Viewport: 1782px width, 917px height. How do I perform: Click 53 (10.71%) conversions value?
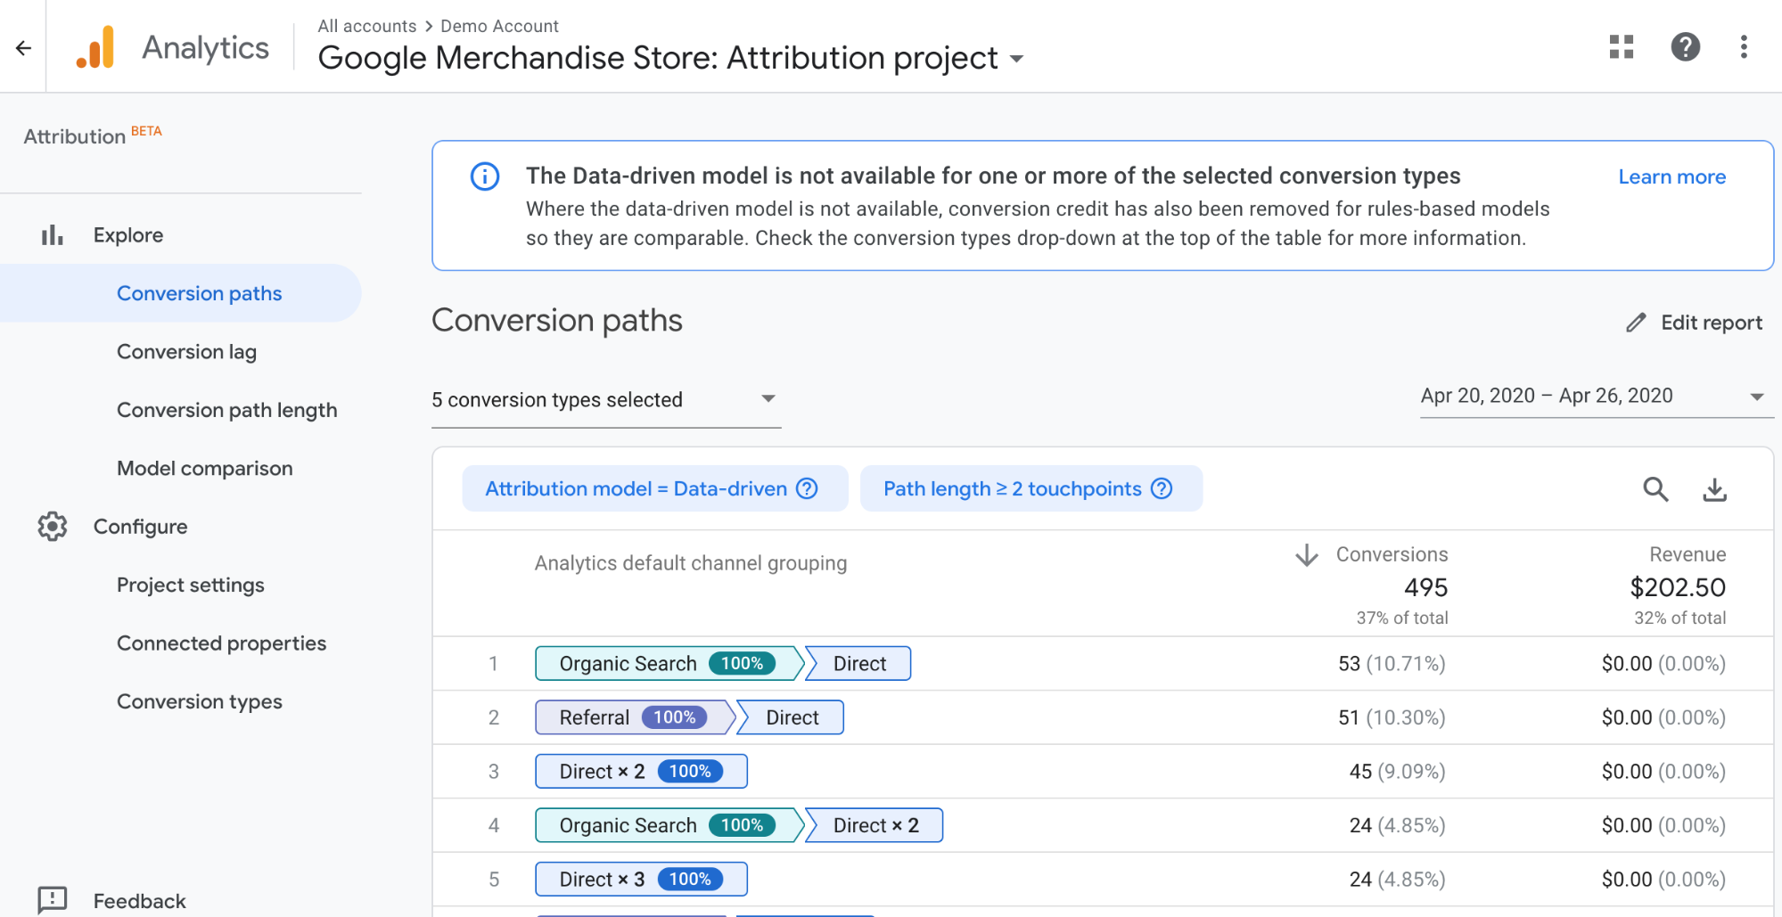[1392, 664]
